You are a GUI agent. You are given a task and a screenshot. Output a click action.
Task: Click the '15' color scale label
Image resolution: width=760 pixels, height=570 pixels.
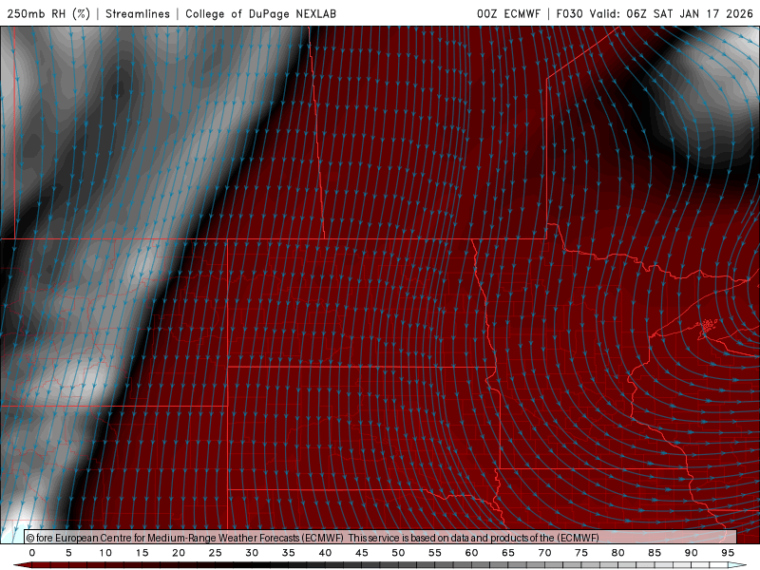(x=142, y=553)
